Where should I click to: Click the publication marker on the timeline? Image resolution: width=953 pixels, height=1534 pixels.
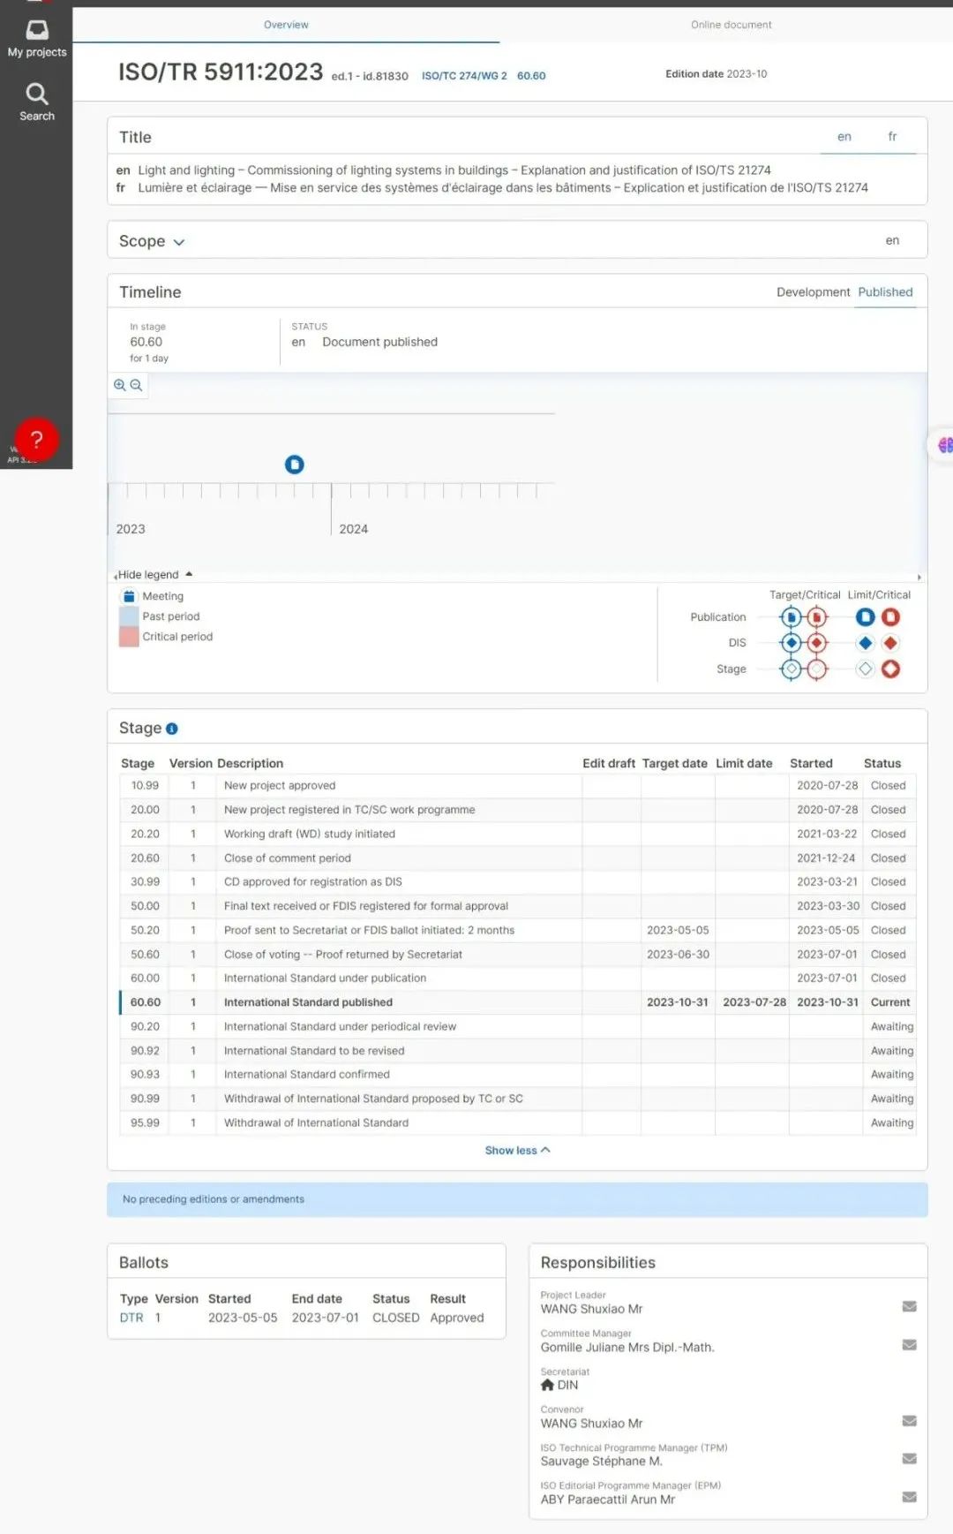295,465
